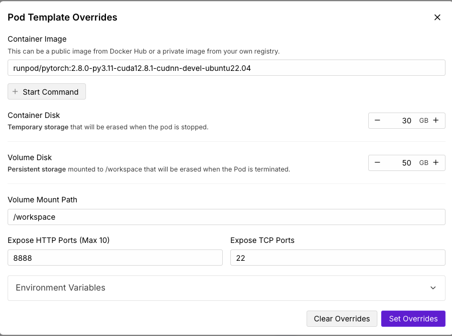Close the Pod Template Overrides dialog

click(437, 17)
